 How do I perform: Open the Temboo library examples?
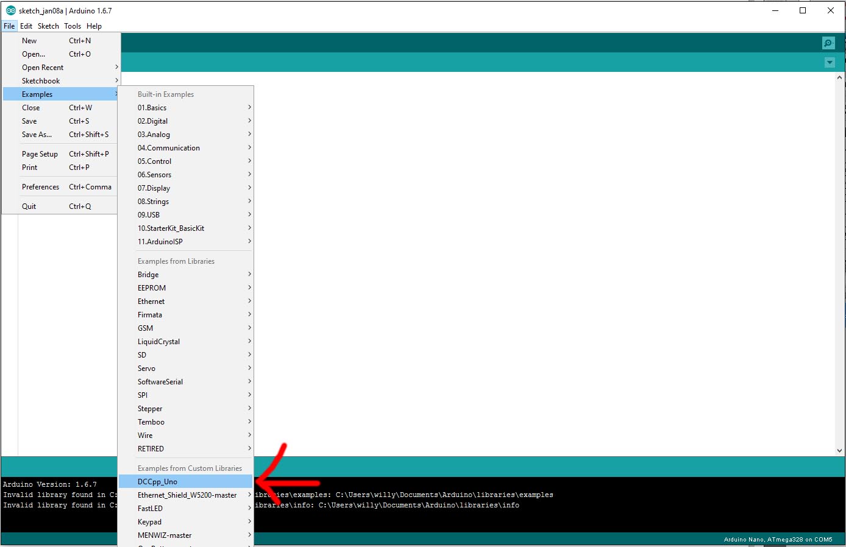[185, 422]
